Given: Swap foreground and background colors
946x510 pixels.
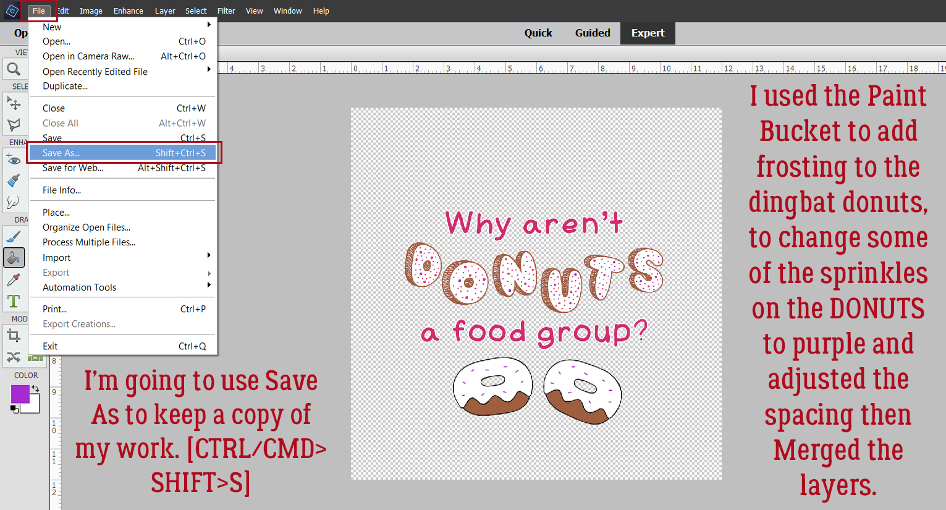Looking at the screenshot, I should (x=35, y=389).
